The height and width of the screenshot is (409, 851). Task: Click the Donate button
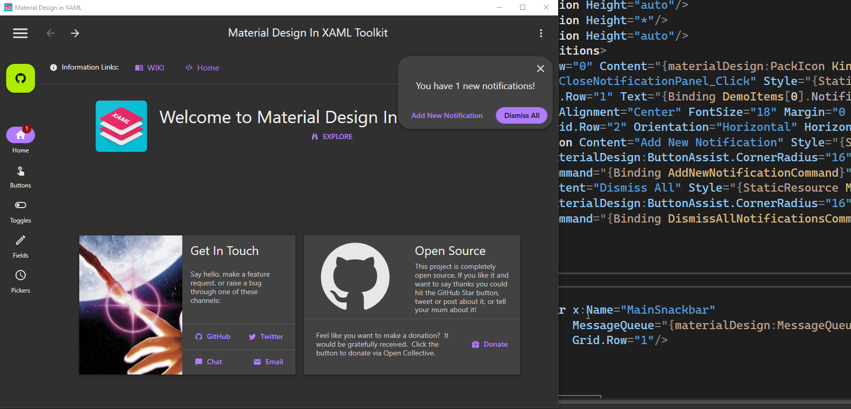pyautogui.click(x=490, y=344)
